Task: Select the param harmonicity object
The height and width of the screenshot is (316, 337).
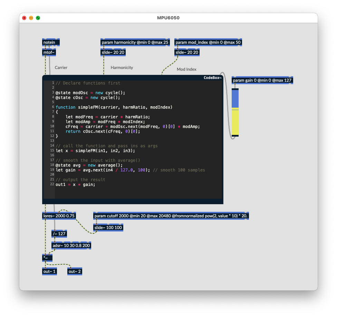Action: point(135,42)
